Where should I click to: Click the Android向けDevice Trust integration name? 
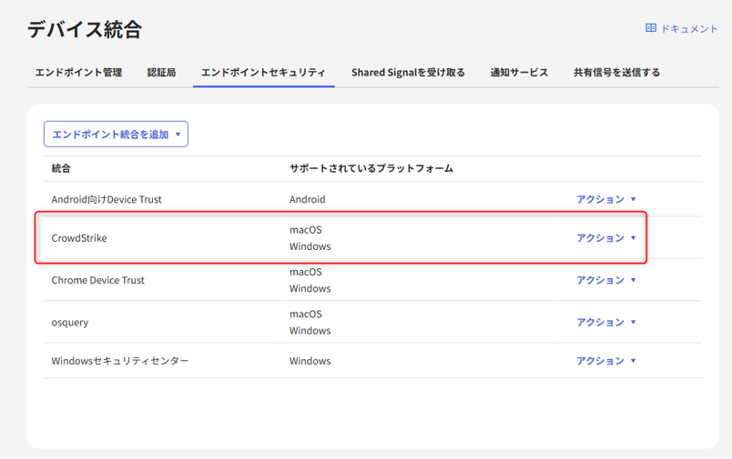[107, 199]
